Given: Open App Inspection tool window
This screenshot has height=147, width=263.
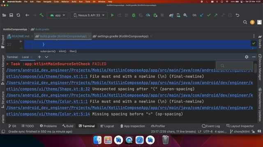Looking at the screenshot, I should click(133, 126).
